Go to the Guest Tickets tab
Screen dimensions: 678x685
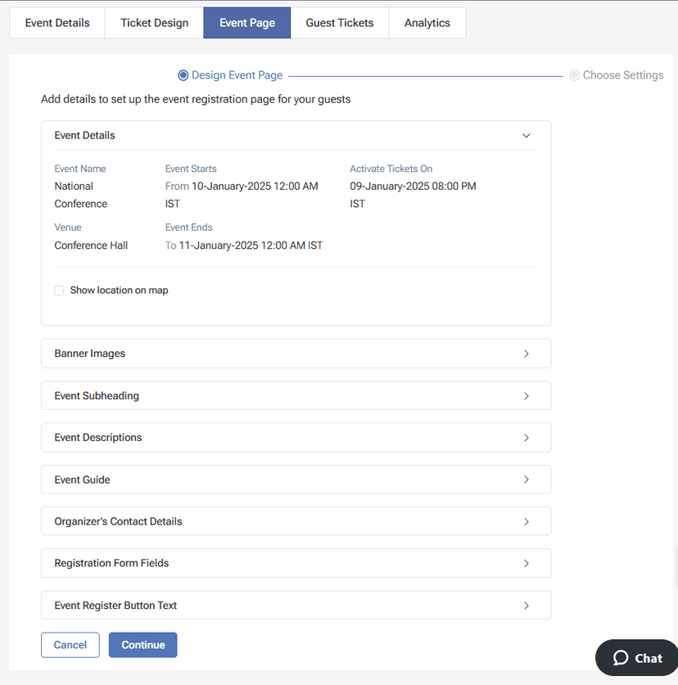point(340,23)
